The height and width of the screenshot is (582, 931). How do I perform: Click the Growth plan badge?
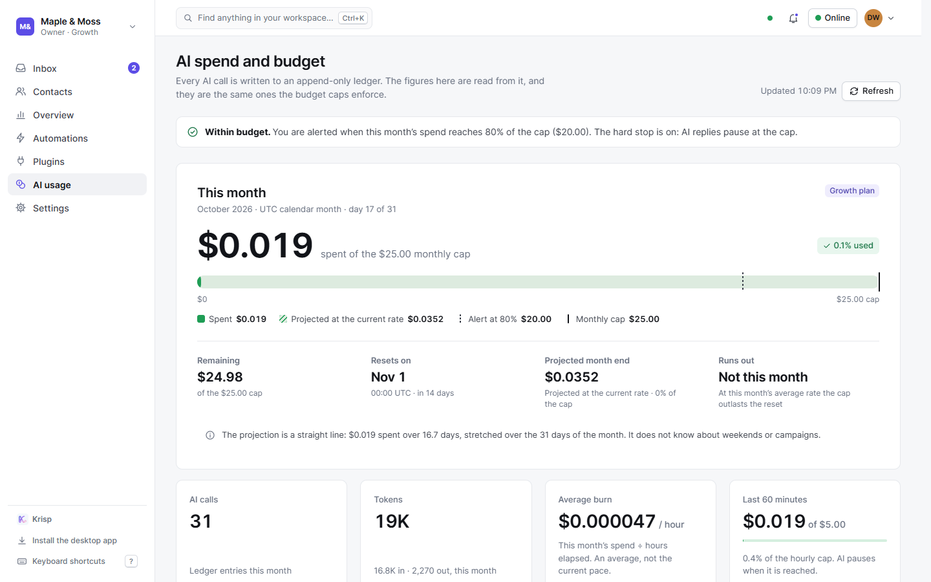tap(852, 191)
